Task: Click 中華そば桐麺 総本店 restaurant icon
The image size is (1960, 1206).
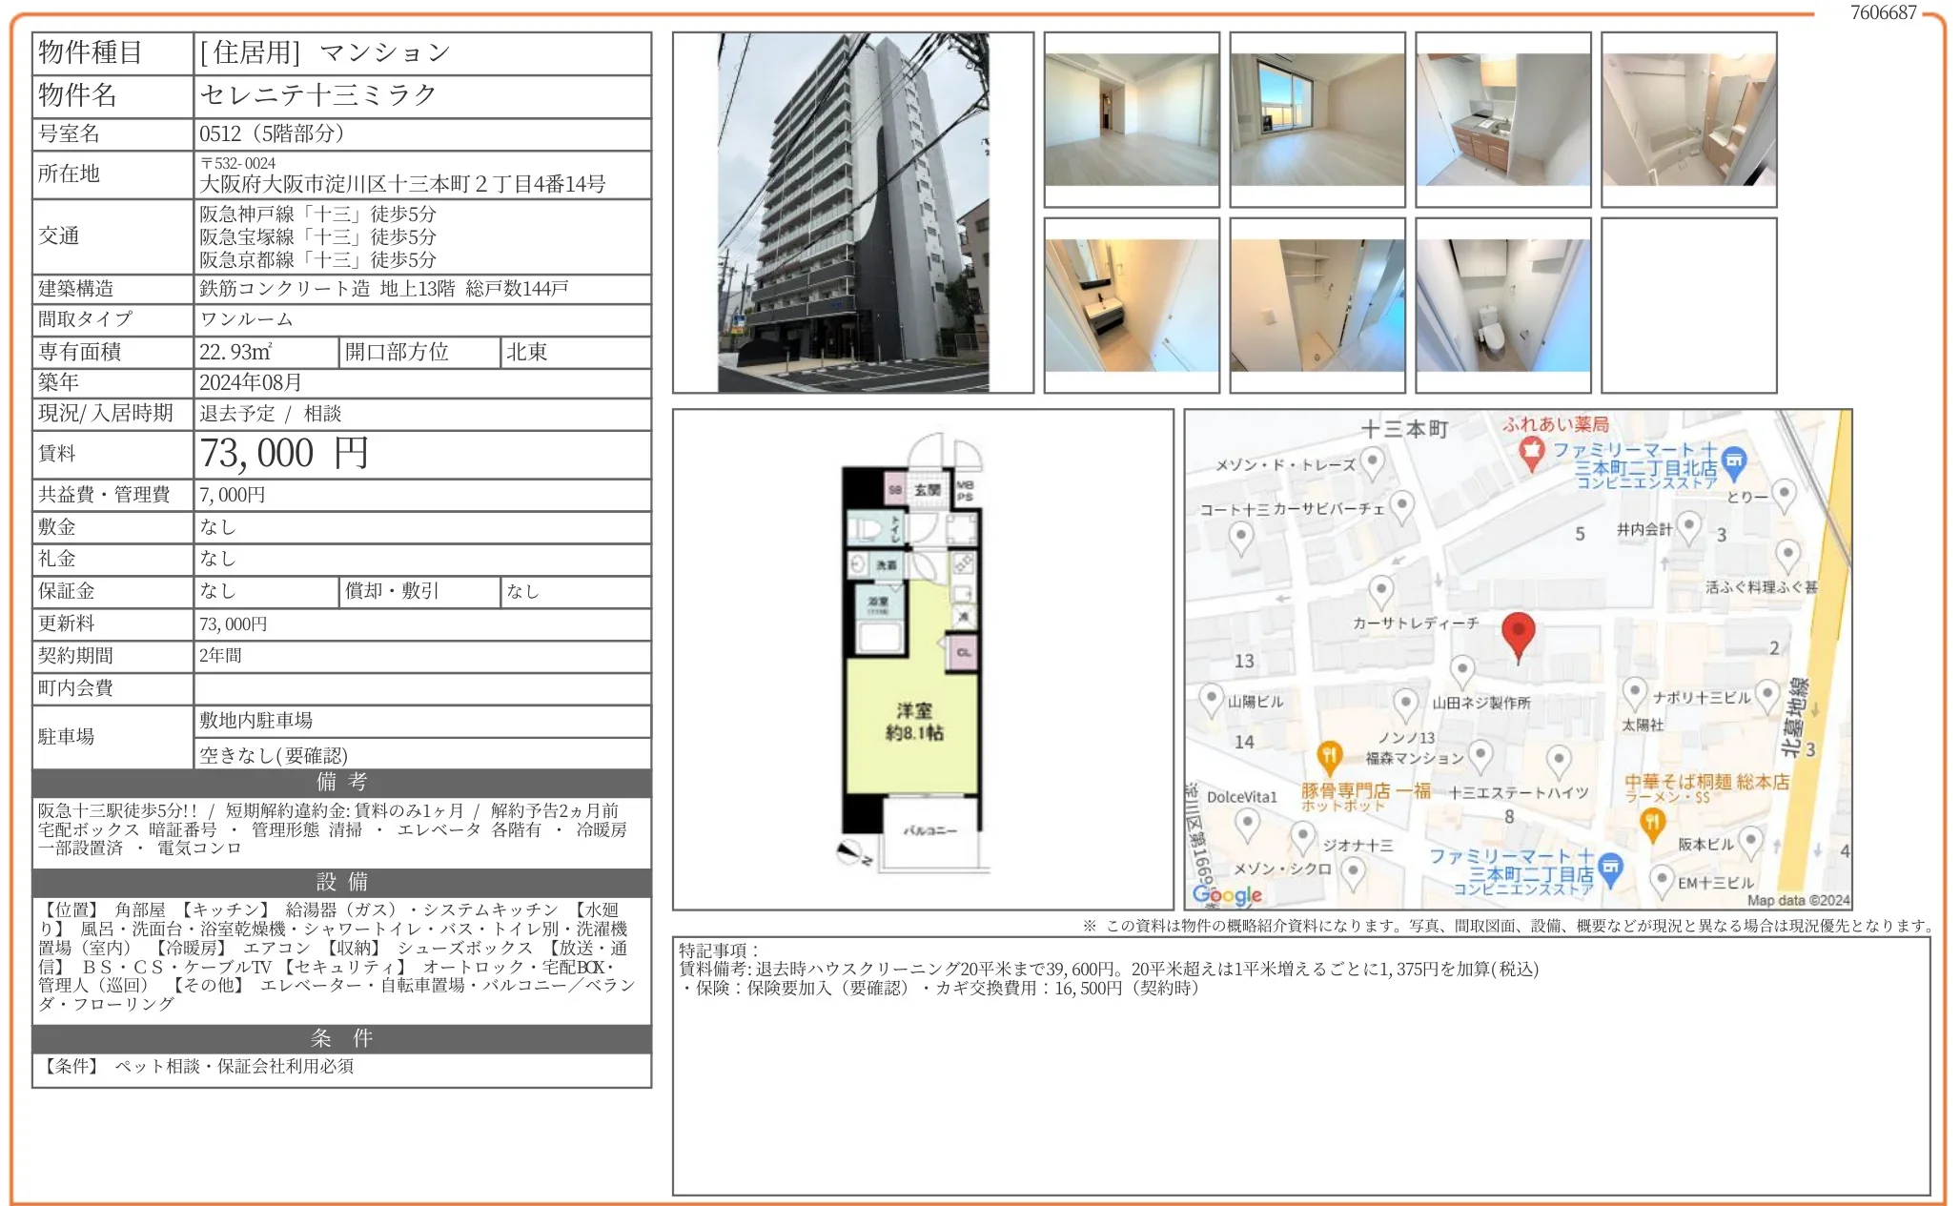Action: 1652,823
